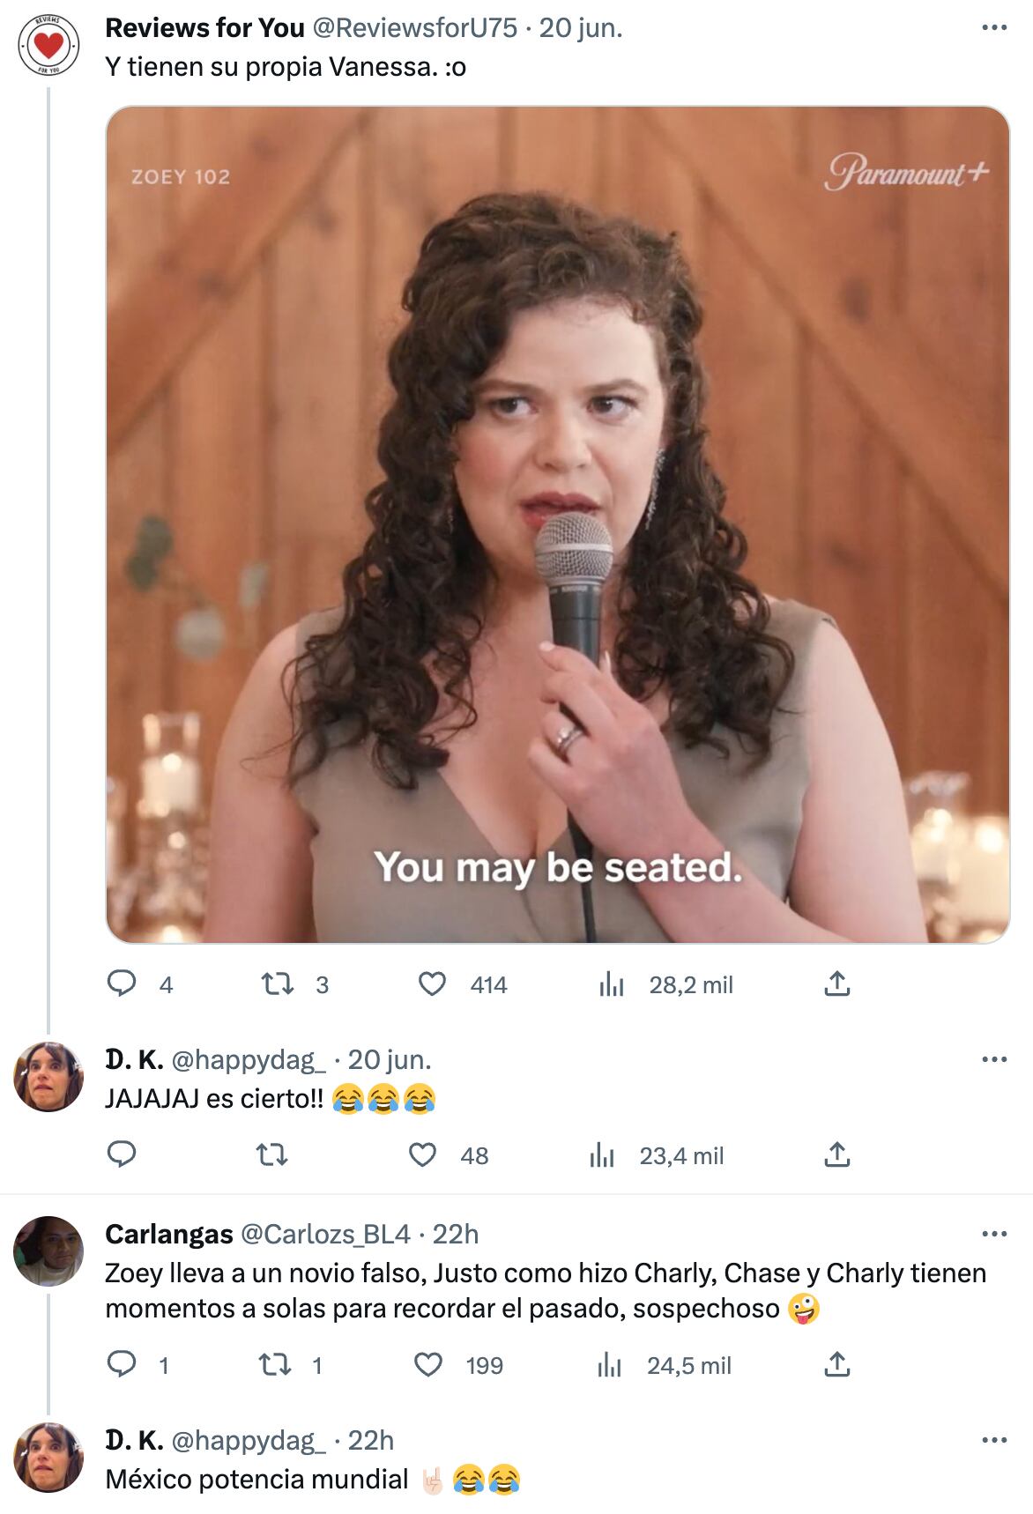Open the @Carlozs_BL4 profile handle

(325, 1234)
